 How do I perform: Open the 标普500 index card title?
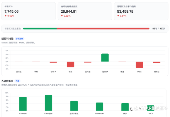pos(8,6)
